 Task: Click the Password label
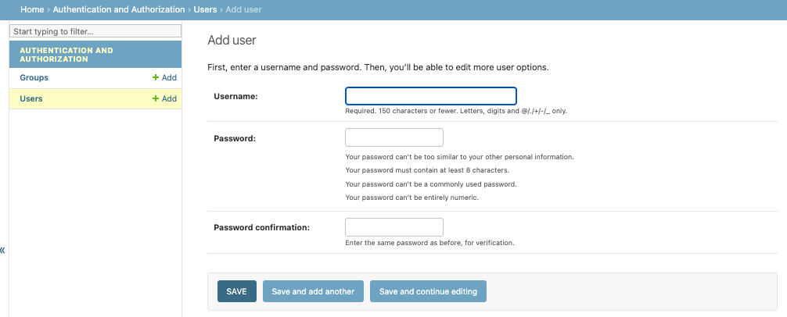[x=235, y=138]
